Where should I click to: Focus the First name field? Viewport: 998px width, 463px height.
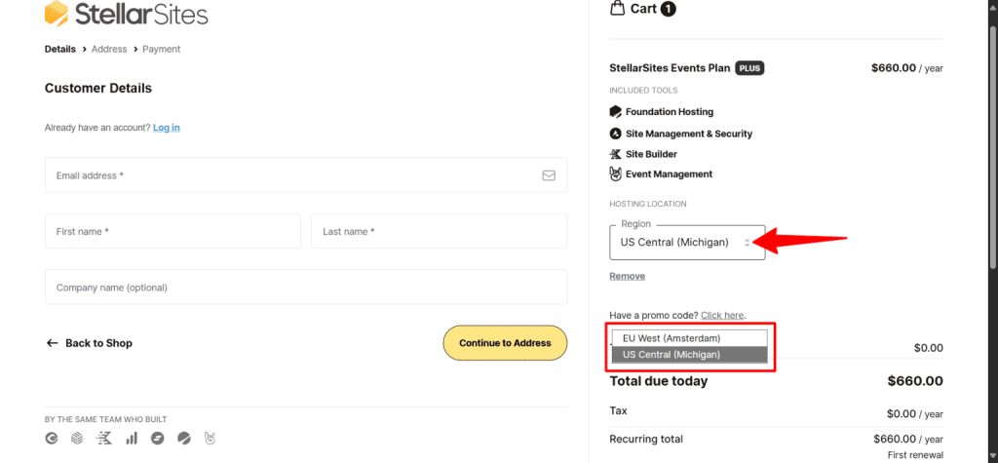173,231
